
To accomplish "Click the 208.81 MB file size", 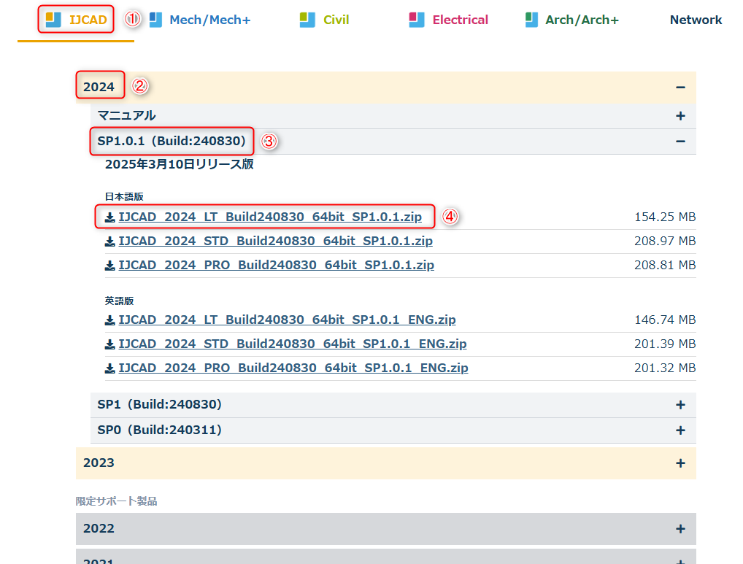I will click(665, 265).
